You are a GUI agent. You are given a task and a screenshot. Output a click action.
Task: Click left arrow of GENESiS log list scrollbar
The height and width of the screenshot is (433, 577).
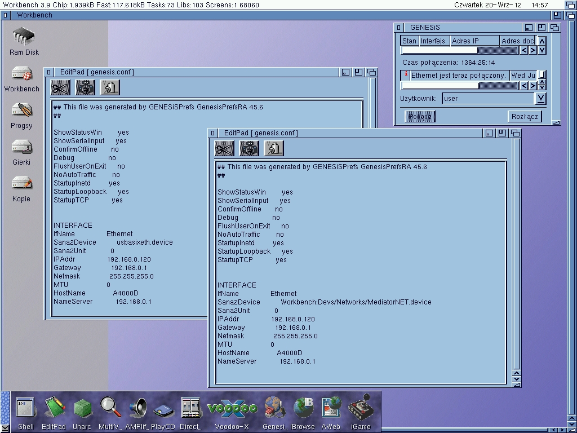click(524, 86)
